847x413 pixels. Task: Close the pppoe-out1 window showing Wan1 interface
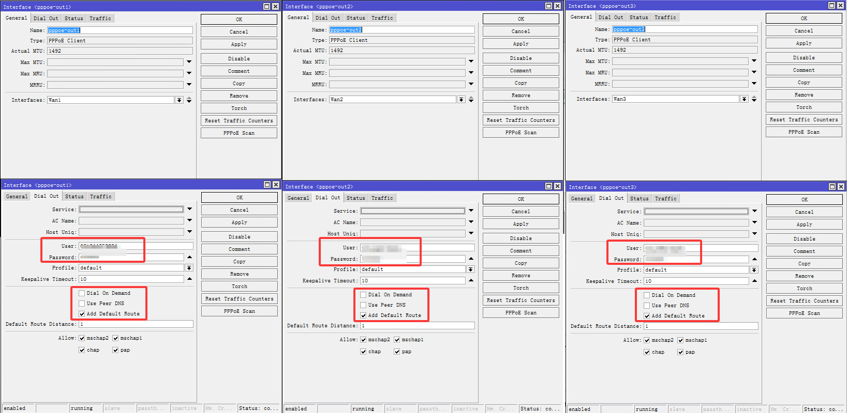point(275,7)
